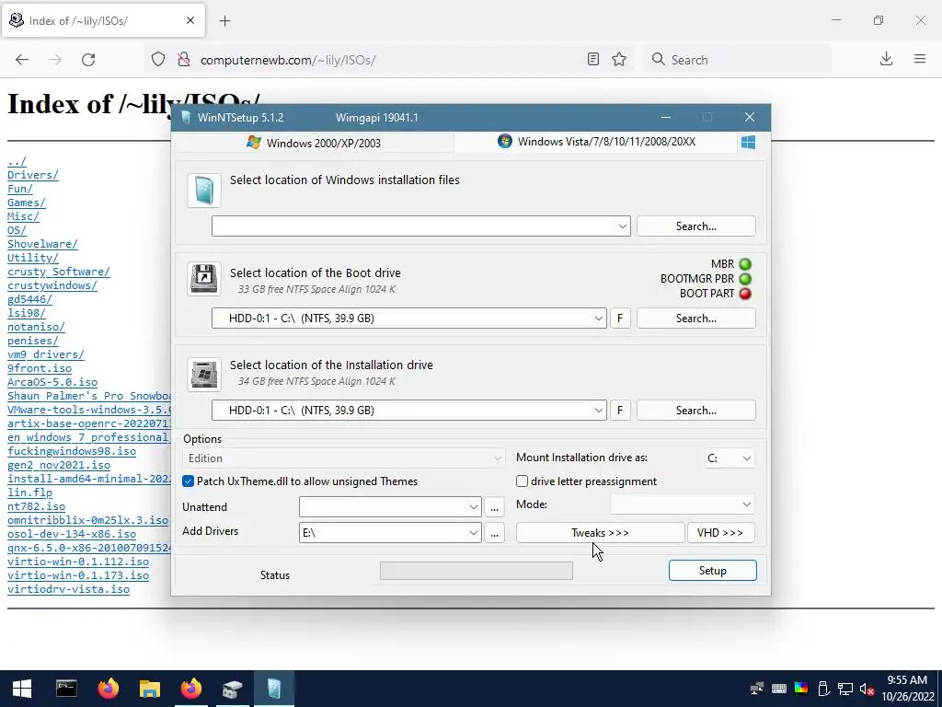This screenshot has width=942, height=707.
Task: Click the green MBR status light
Action: click(x=745, y=264)
